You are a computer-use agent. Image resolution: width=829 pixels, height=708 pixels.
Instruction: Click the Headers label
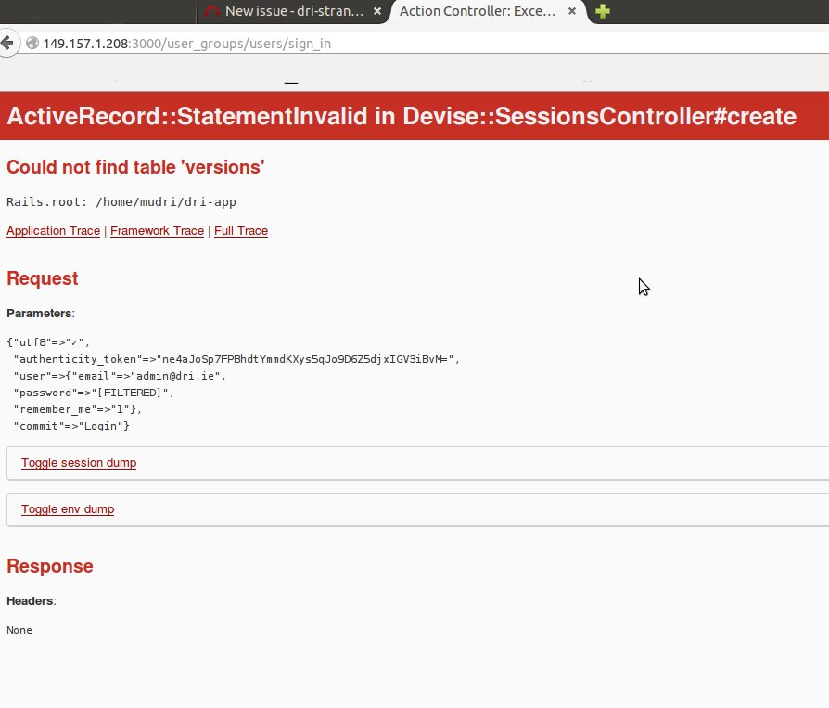tap(32, 601)
